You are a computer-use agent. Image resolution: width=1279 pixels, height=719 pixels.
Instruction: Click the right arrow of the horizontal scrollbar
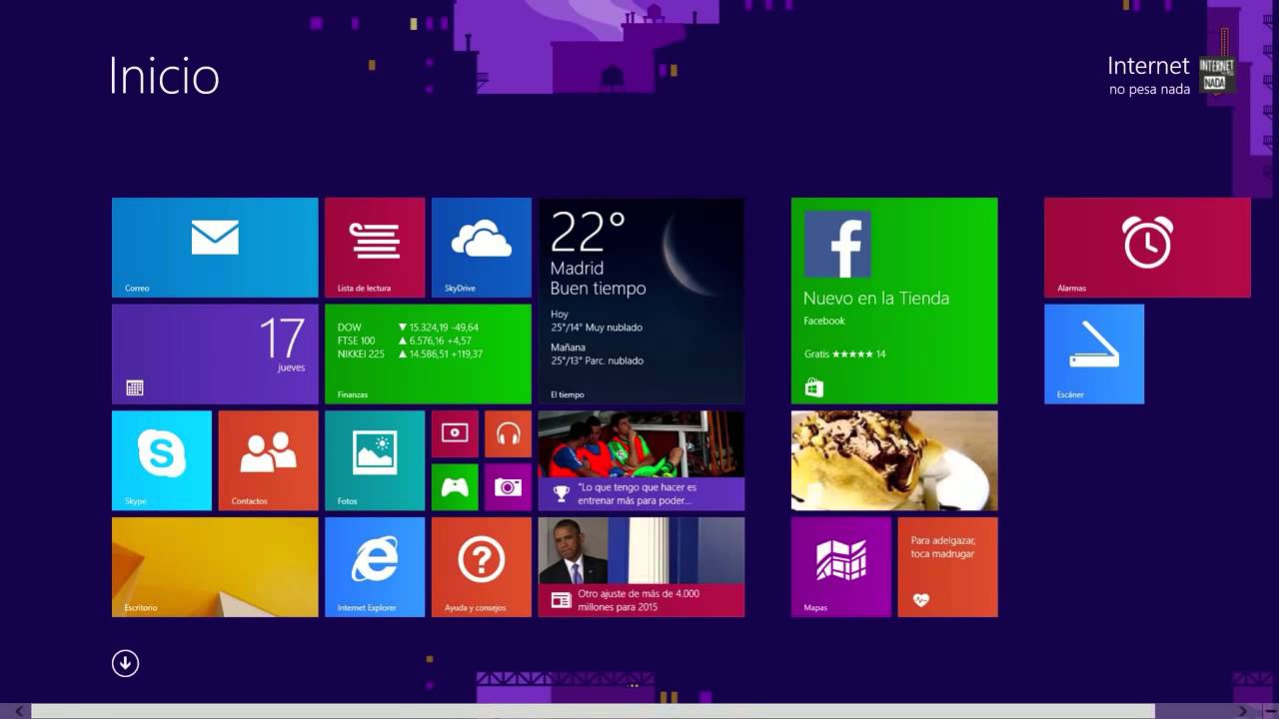1243,711
